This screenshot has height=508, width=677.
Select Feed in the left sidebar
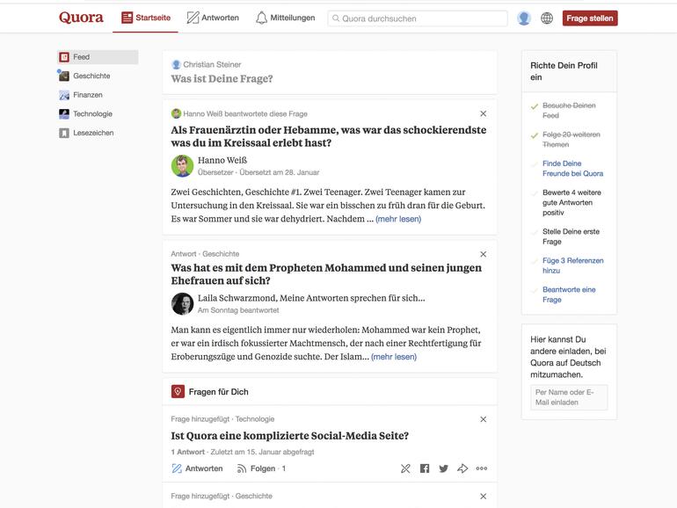tap(98, 57)
